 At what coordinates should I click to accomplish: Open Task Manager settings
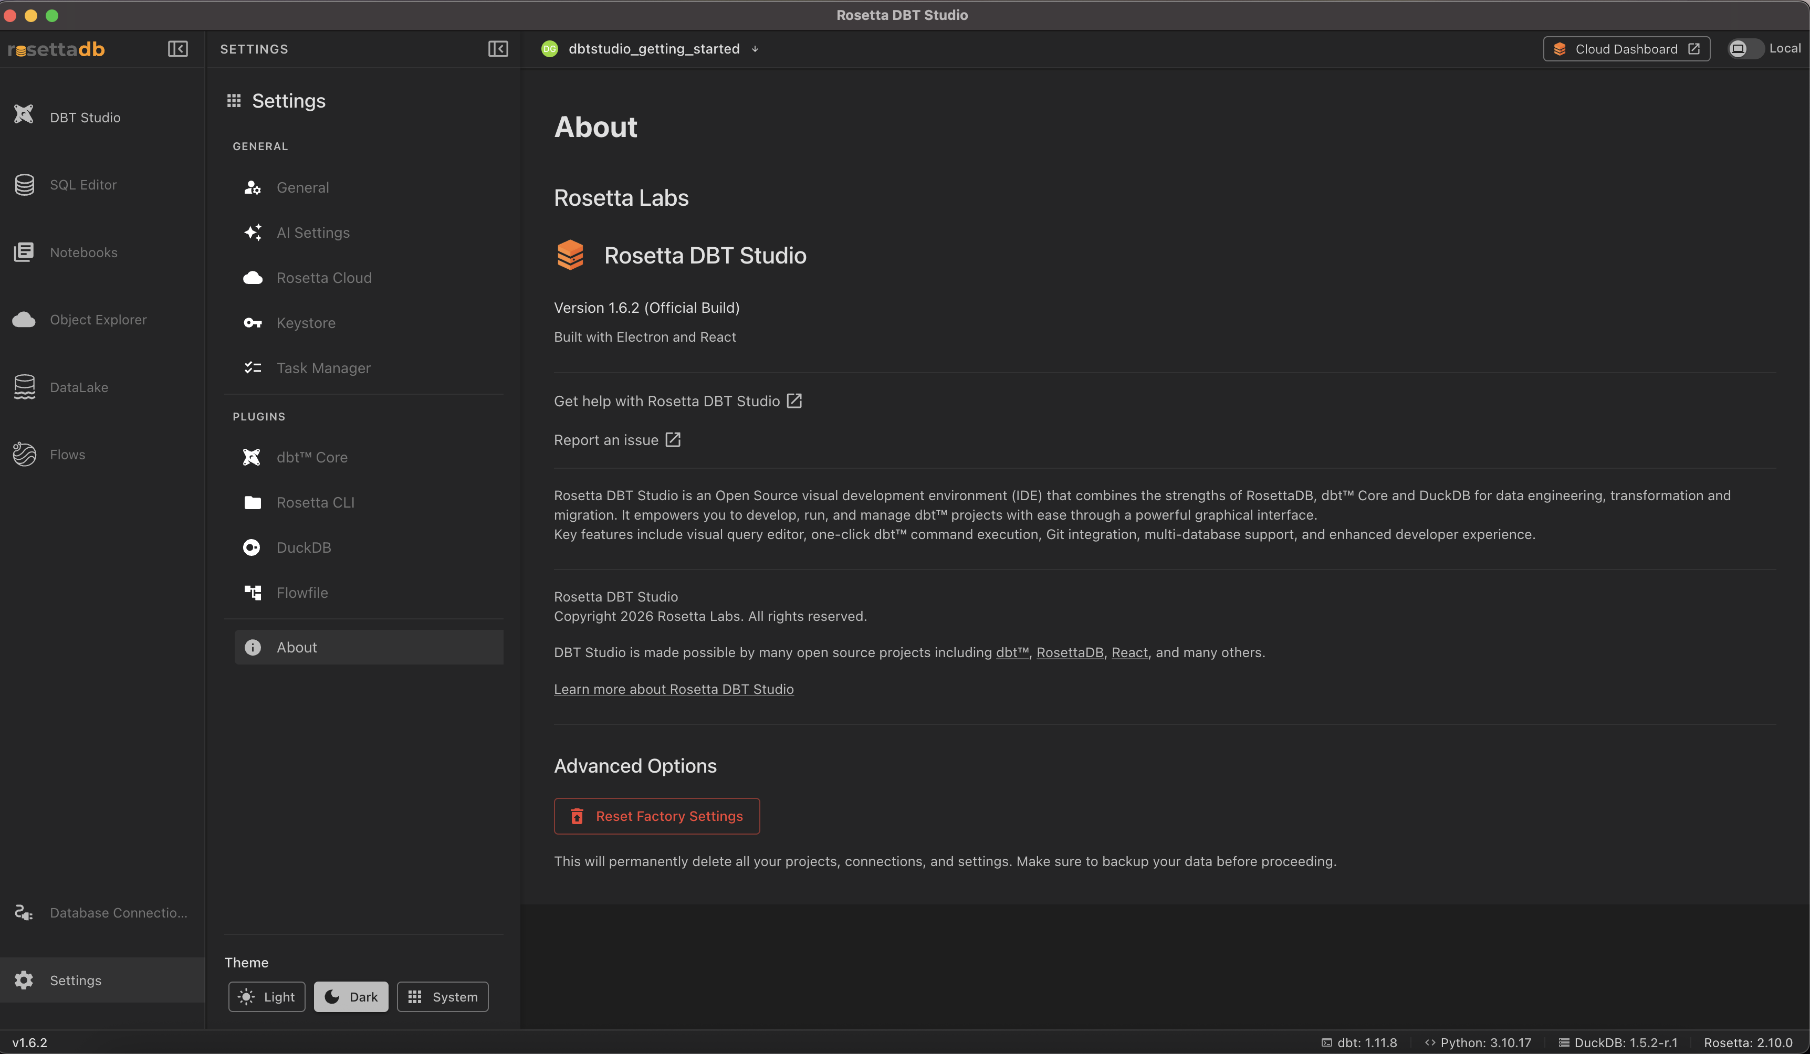click(x=369, y=367)
